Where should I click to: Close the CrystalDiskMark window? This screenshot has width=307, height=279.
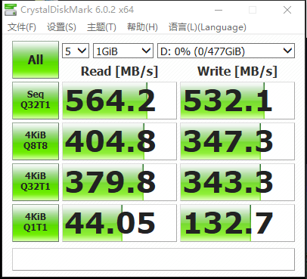[x=287, y=10]
